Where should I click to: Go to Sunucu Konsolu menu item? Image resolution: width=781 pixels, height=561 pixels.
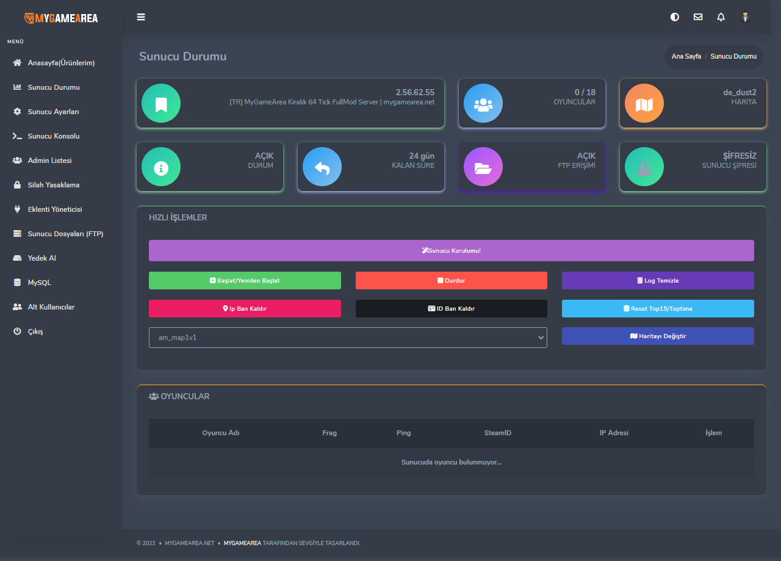(x=54, y=136)
